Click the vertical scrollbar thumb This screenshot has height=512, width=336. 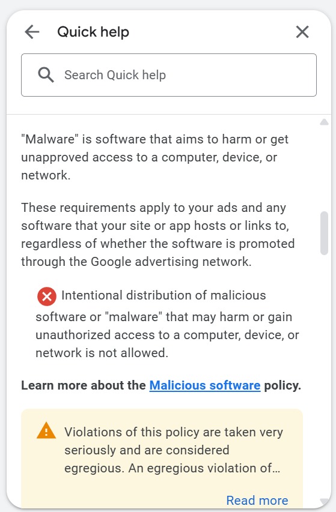[x=324, y=233]
